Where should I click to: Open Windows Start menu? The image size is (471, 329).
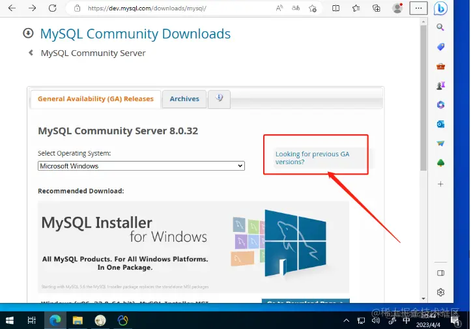(10, 321)
